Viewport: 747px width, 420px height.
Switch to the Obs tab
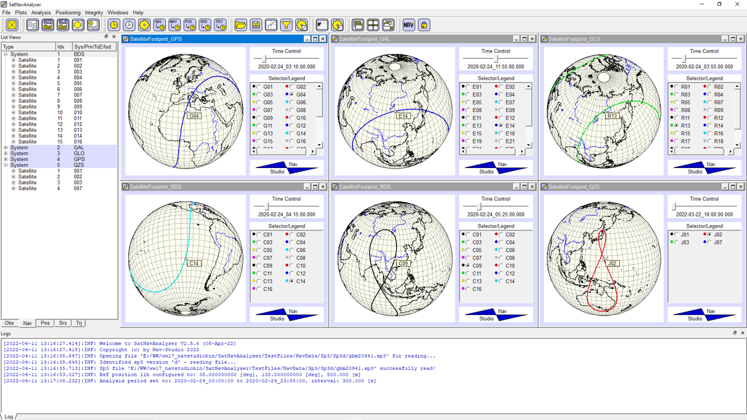point(9,323)
